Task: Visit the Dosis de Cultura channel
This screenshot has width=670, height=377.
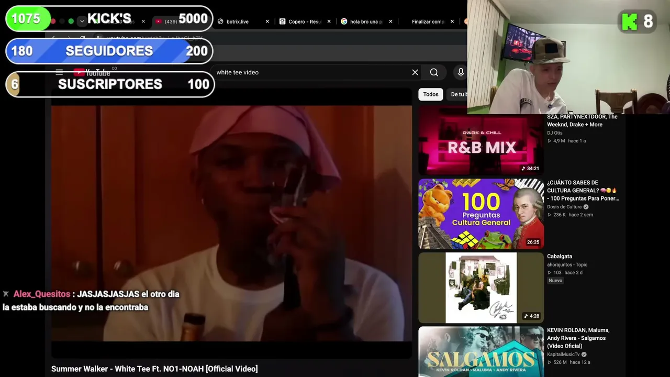Action: coord(564,207)
